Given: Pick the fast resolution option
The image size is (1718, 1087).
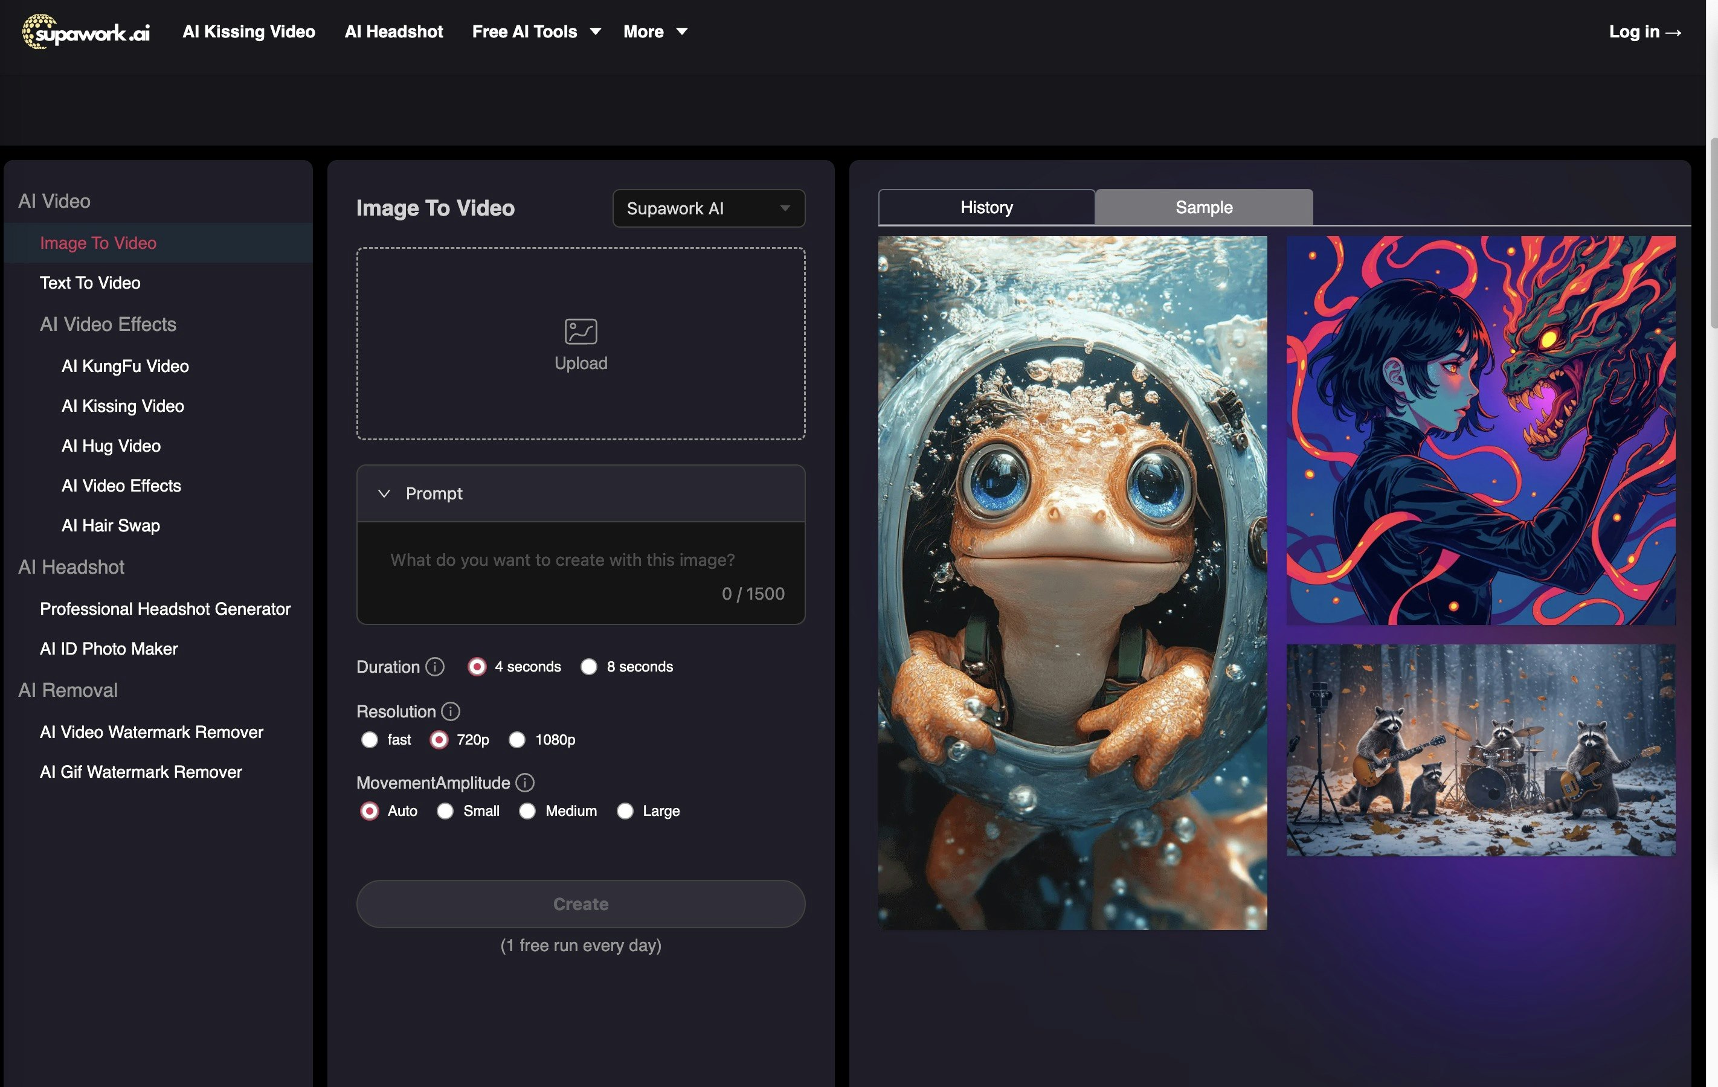Looking at the screenshot, I should [x=369, y=740].
